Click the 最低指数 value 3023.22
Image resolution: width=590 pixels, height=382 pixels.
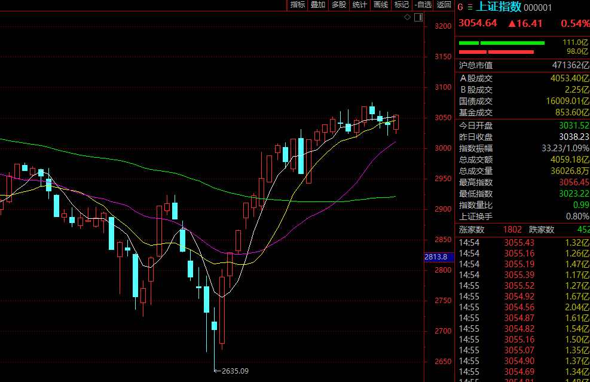click(574, 194)
